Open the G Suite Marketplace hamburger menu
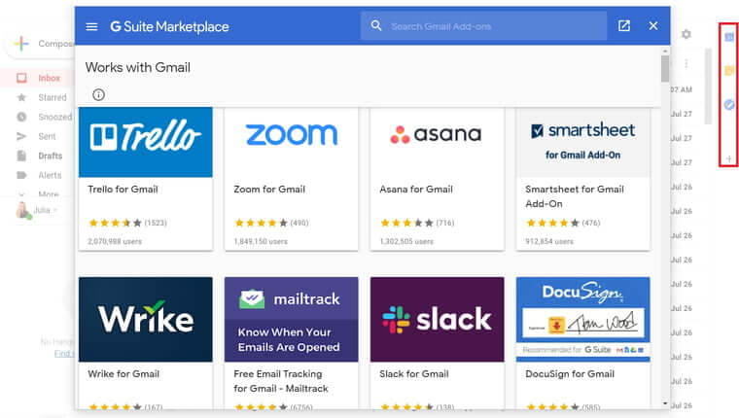 tap(92, 26)
